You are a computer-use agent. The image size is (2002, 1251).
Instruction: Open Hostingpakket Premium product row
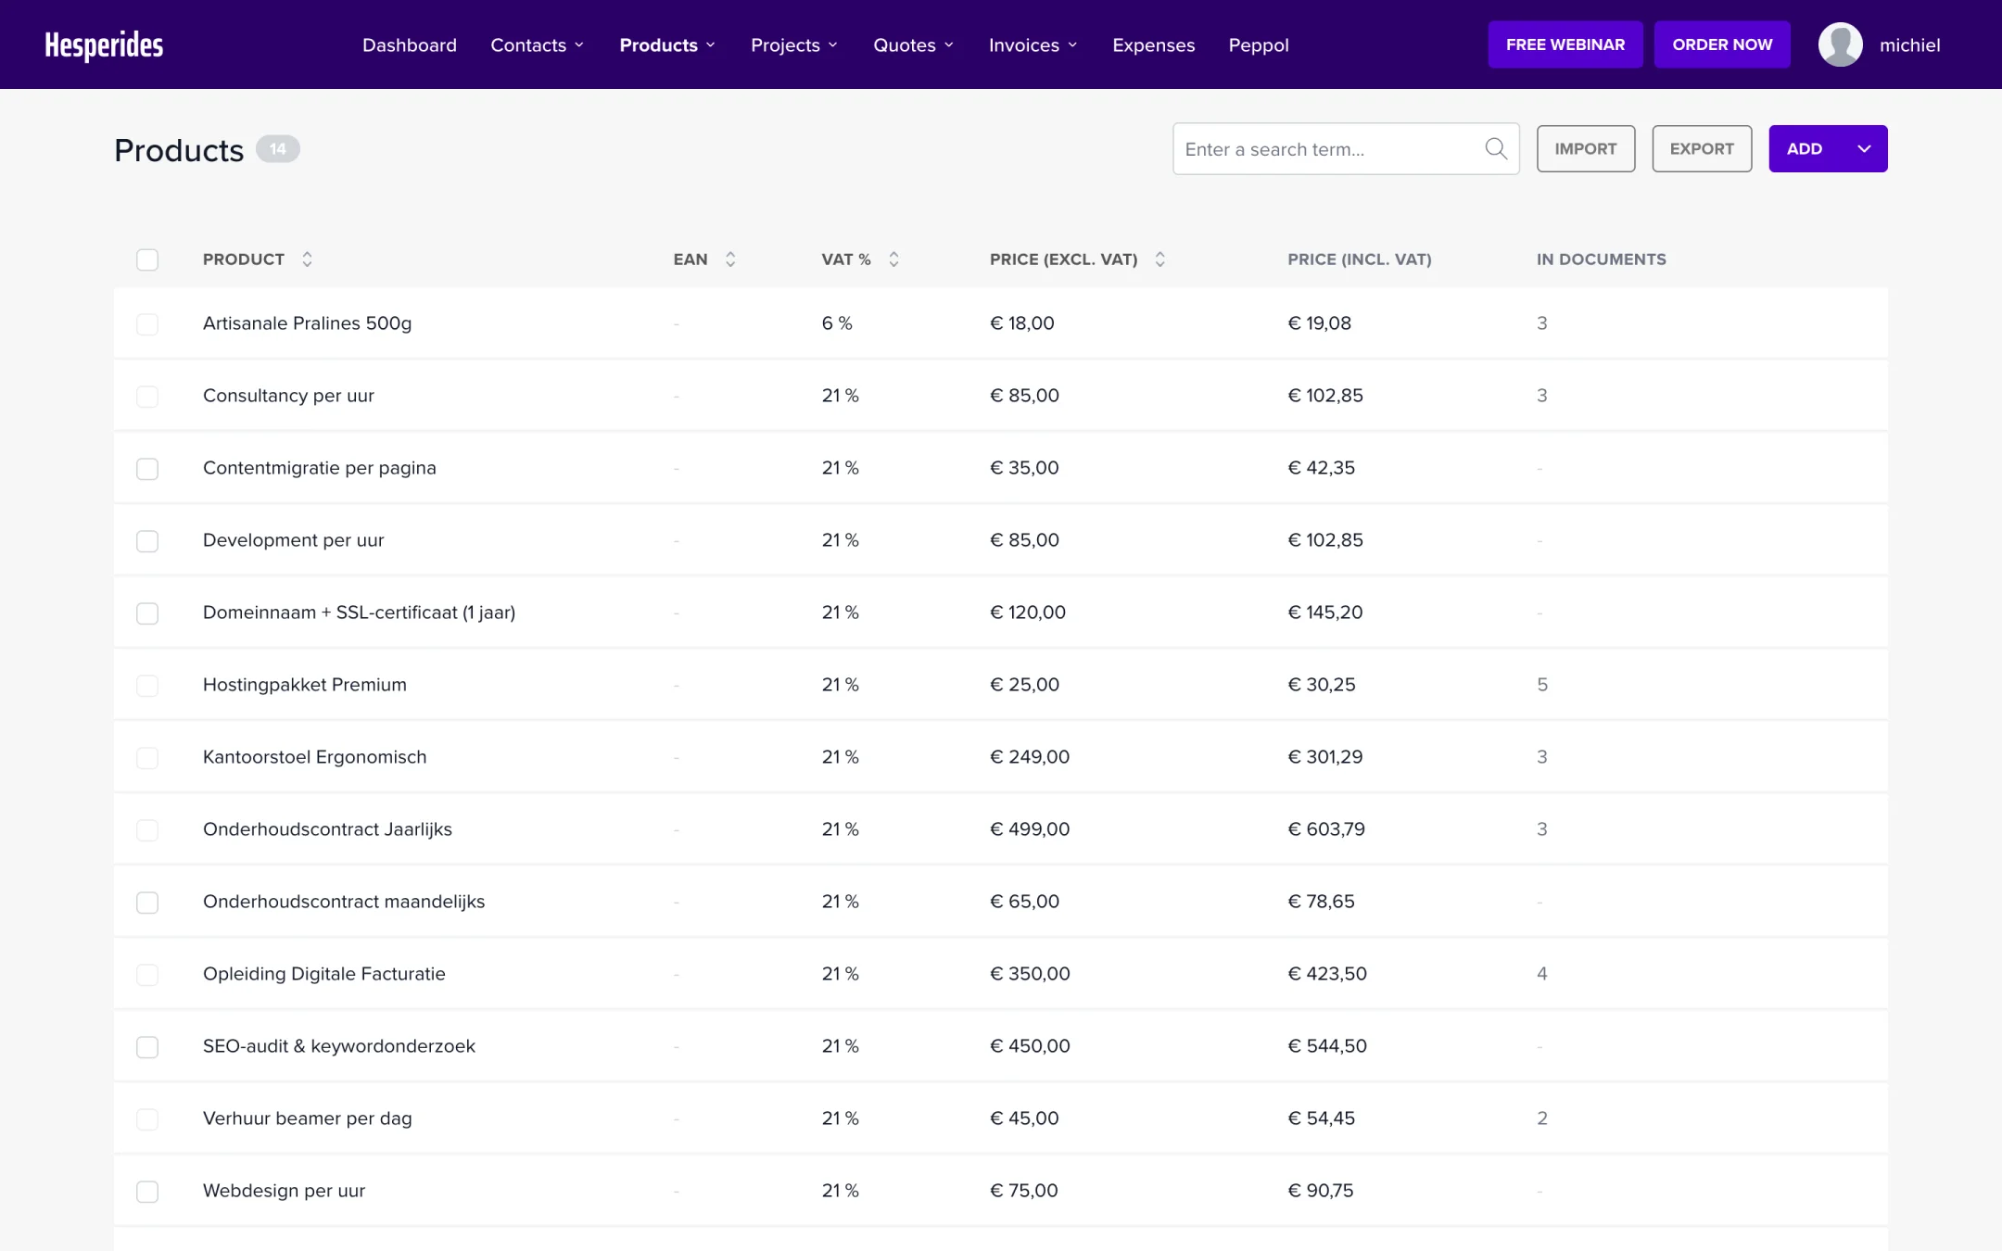point(1001,685)
